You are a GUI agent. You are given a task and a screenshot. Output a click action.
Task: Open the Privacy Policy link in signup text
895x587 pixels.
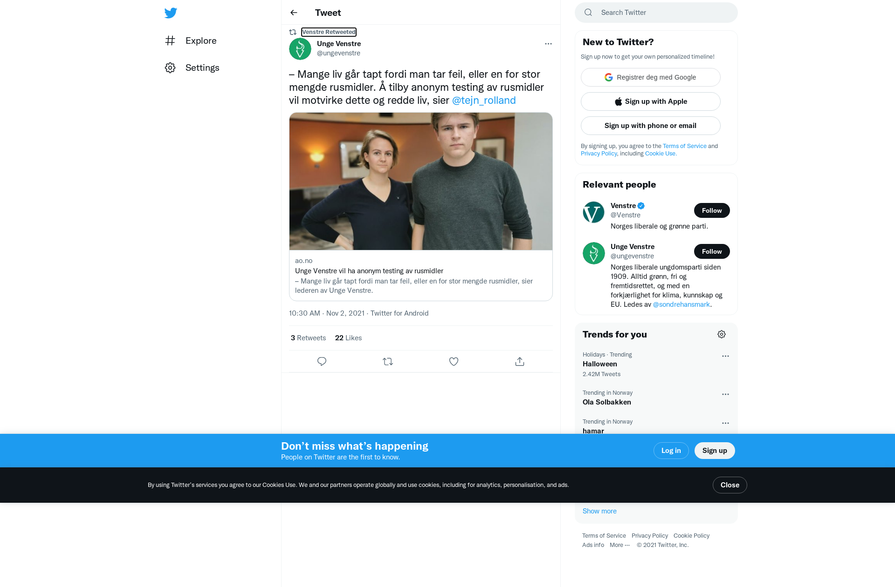pos(599,154)
